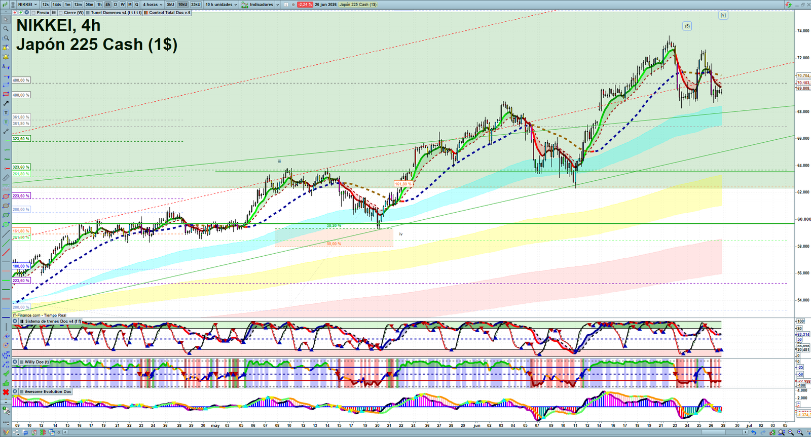811x437 pixels.
Task: Click the red X delete objects tool
Action: [6, 392]
